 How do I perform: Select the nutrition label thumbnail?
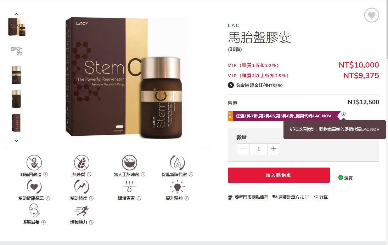16,51
